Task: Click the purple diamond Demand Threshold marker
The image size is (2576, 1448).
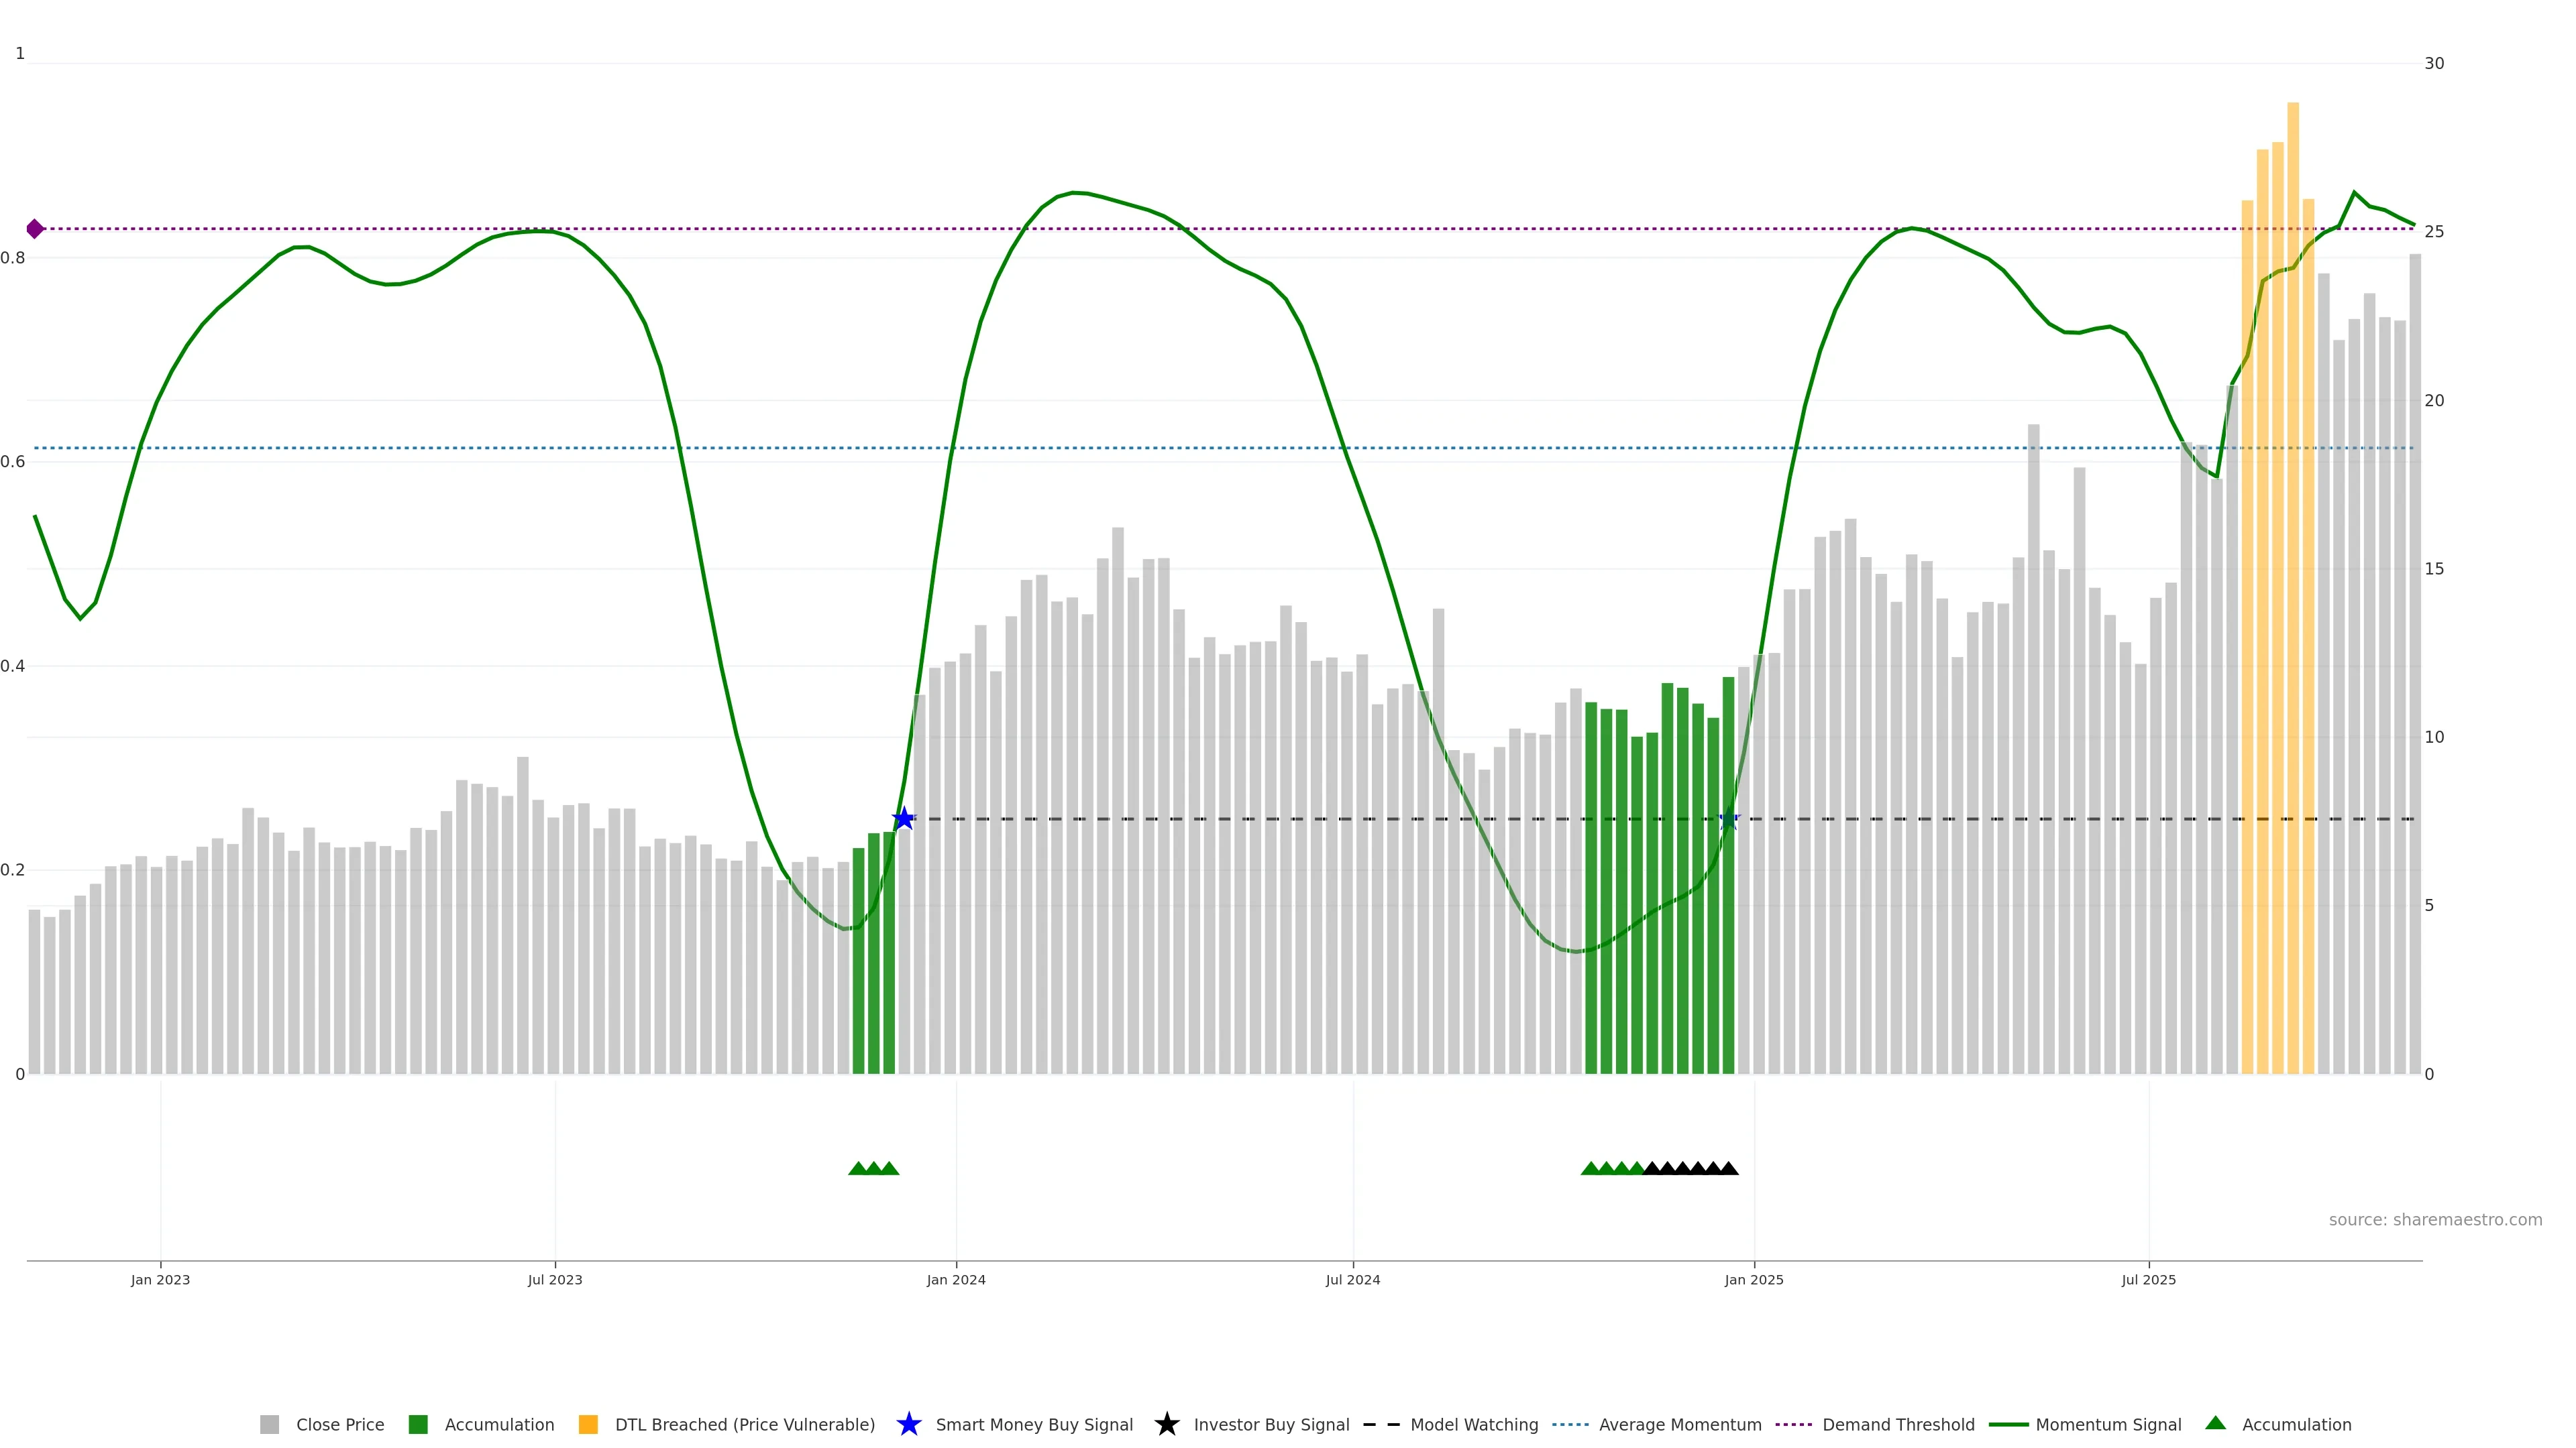Action: tap(35, 229)
